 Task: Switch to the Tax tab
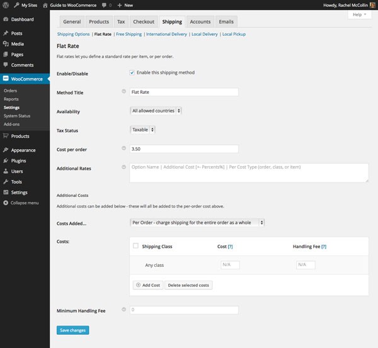(x=121, y=21)
